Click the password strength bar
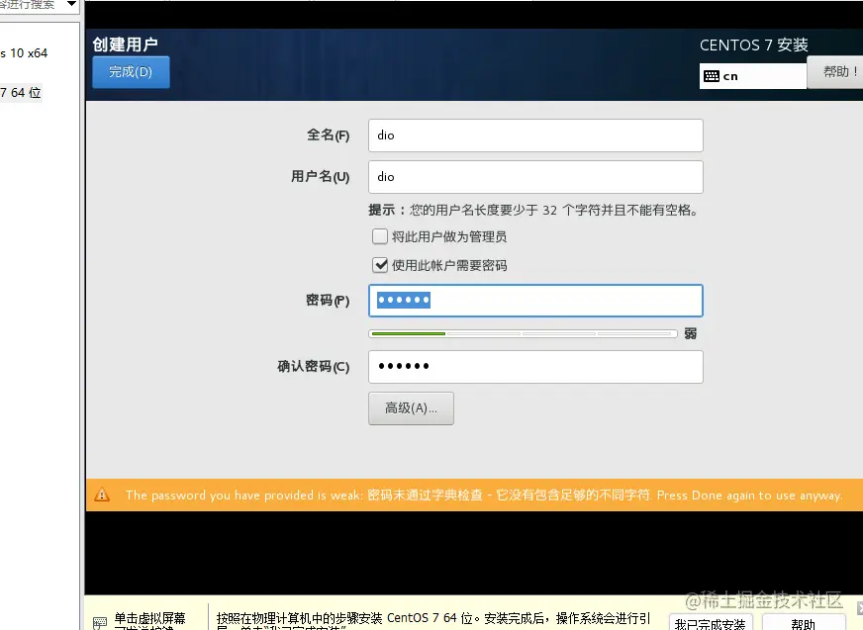Screen dimensions: 863x630 pyautogui.click(x=523, y=333)
